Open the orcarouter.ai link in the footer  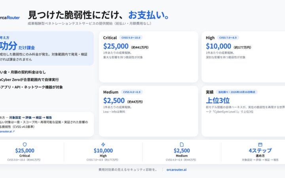point(177,170)
